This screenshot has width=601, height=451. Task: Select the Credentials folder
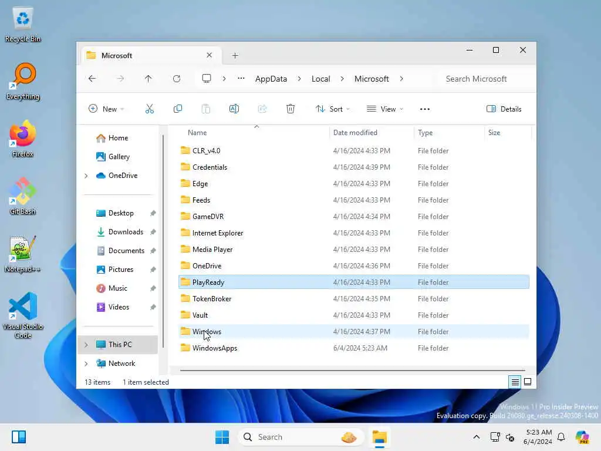click(x=354, y=167)
